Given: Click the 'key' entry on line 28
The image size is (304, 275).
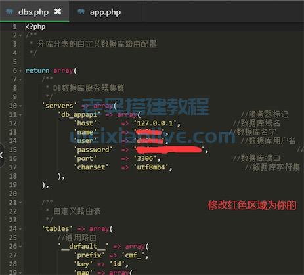Looking at the screenshot, I should click(x=83, y=264).
